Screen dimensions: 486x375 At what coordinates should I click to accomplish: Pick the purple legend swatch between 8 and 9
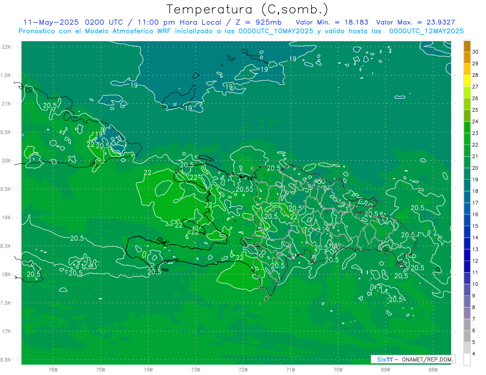(467, 301)
